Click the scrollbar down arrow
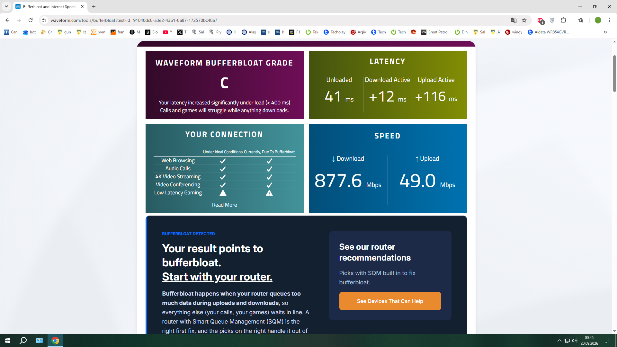 614,331
